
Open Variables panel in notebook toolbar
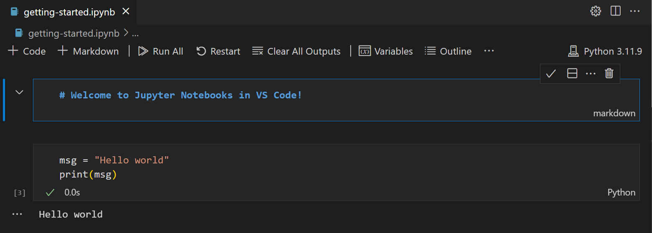(386, 51)
